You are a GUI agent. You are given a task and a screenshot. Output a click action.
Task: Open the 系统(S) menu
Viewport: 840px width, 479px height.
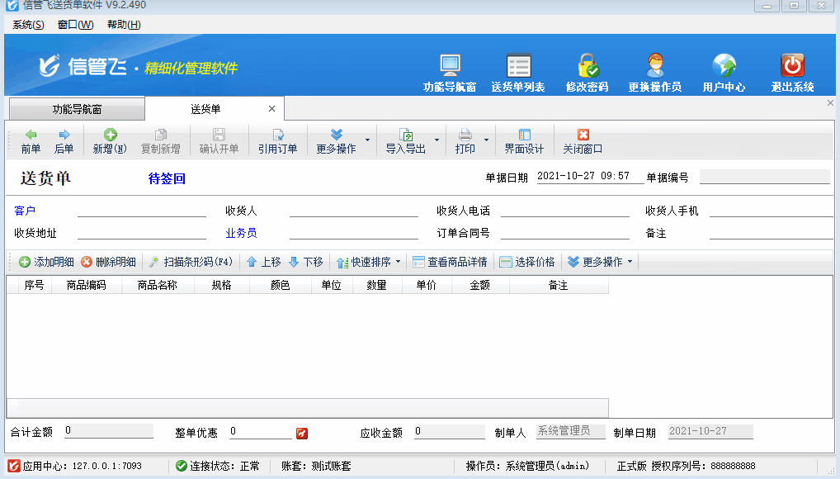pos(28,25)
